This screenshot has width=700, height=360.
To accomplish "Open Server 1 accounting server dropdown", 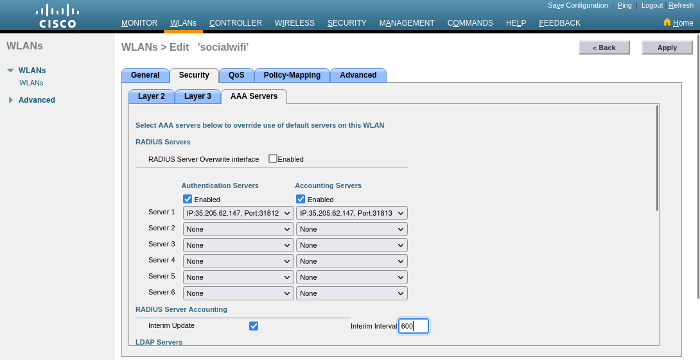I will (x=352, y=213).
